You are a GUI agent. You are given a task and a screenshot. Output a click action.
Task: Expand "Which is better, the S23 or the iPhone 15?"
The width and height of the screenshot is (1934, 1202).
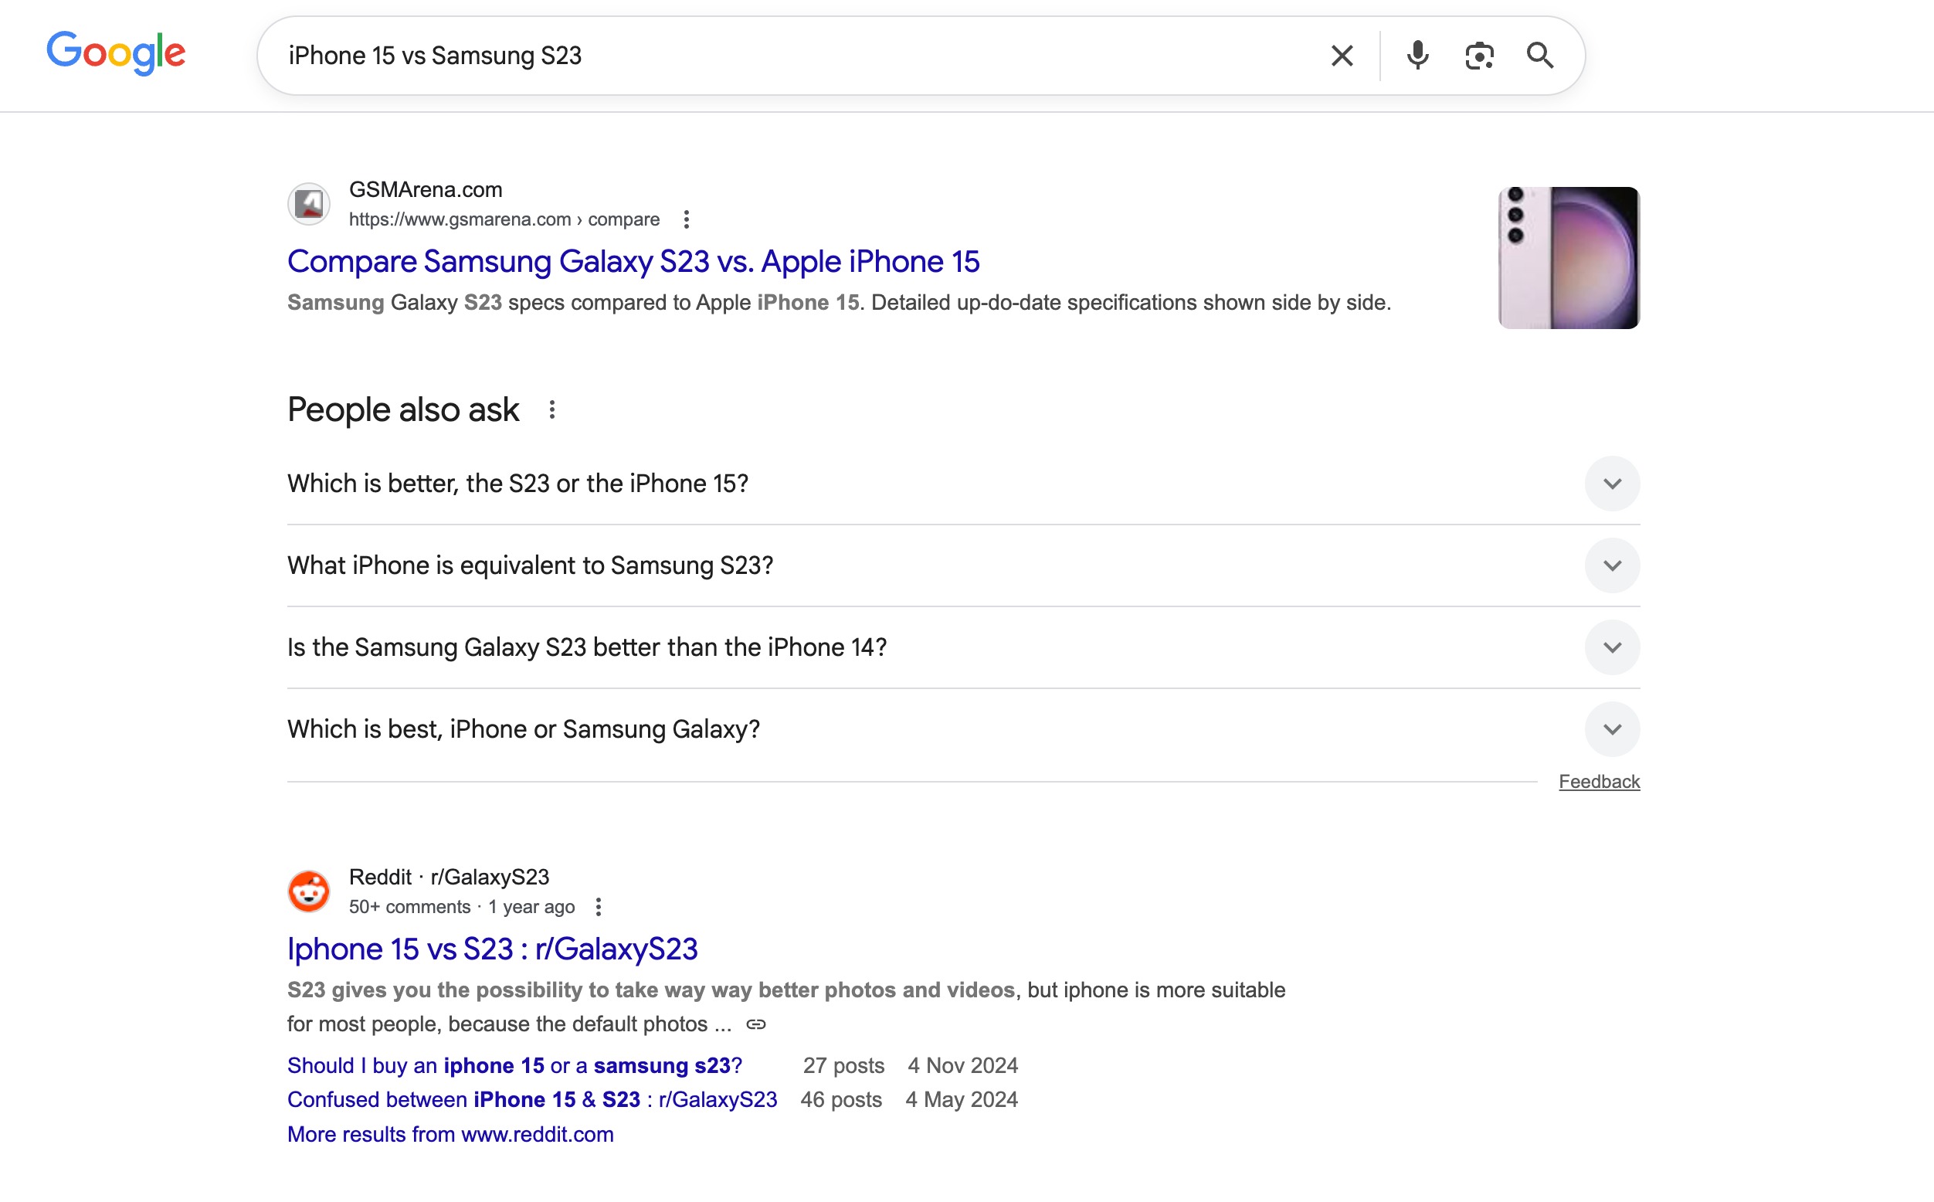pyautogui.click(x=1612, y=483)
